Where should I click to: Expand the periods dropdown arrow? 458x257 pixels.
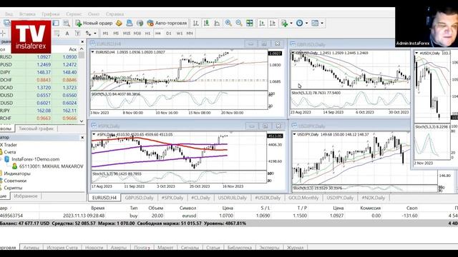pos(306,23)
